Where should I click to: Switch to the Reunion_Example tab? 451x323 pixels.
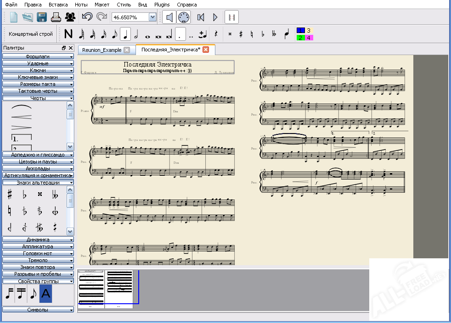(x=101, y=50)
